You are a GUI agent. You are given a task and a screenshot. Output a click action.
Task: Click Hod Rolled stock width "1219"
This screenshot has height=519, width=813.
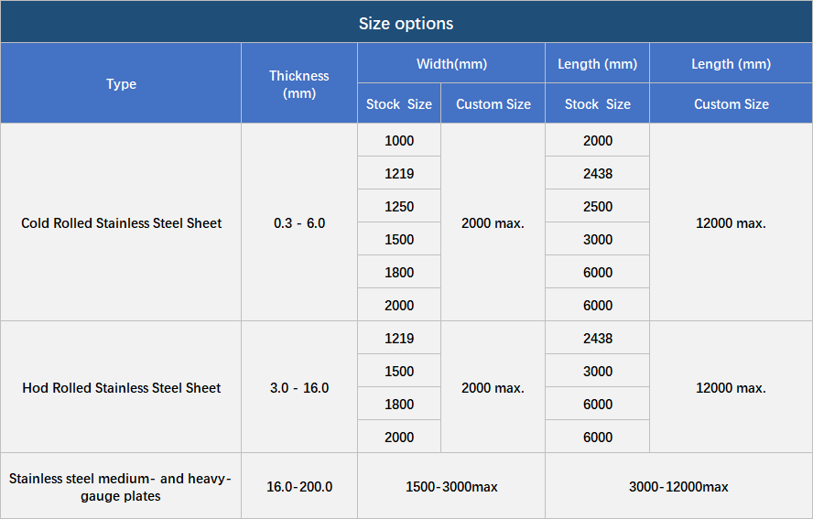(399, 338)
